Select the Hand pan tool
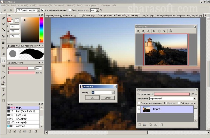The image size is (210, 138). coord(3,100)
